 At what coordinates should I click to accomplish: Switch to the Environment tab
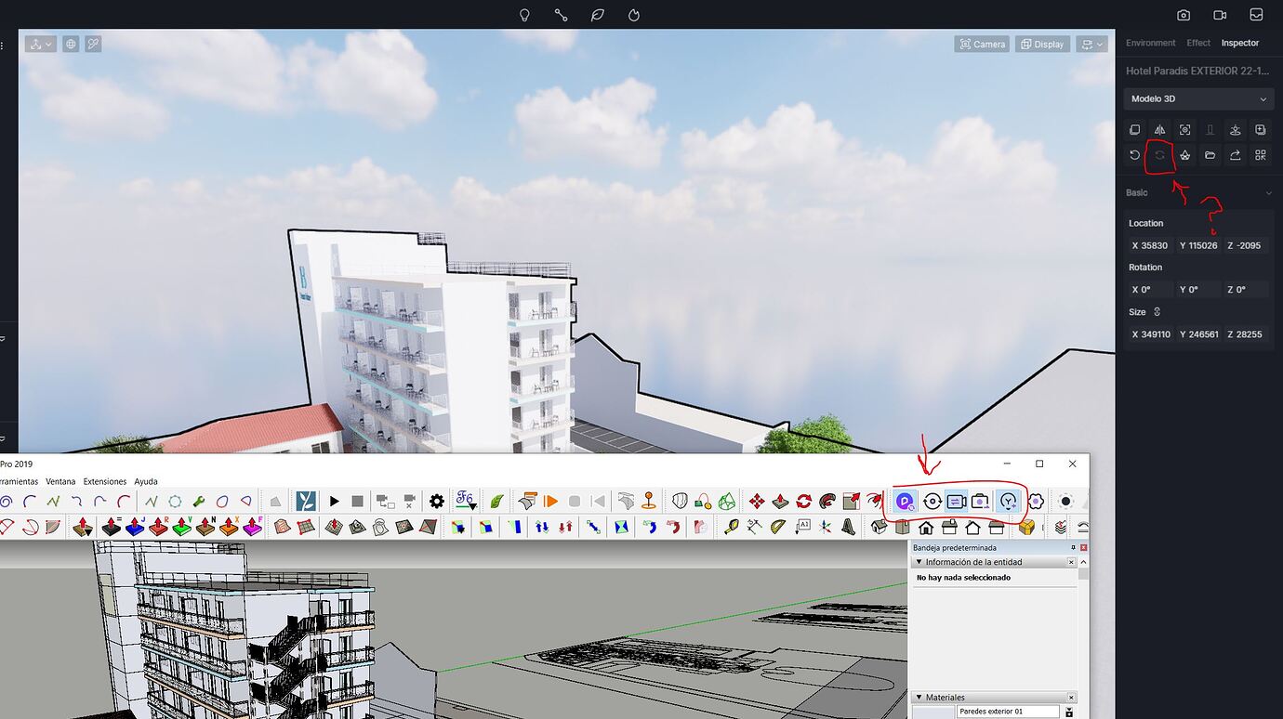click(1150, 43)
